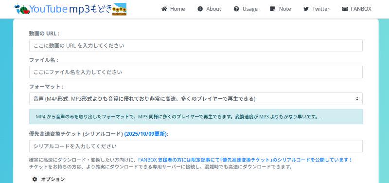Screen dimensions: 389x183
Task: Open the FANBOX 支援者の方には限定記事 link
Action: coord(245,160)
